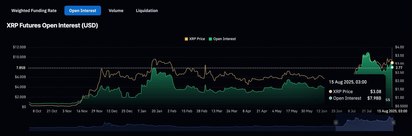
Task: Toggle Open Interest series via legend label
Action: point(225,39)
